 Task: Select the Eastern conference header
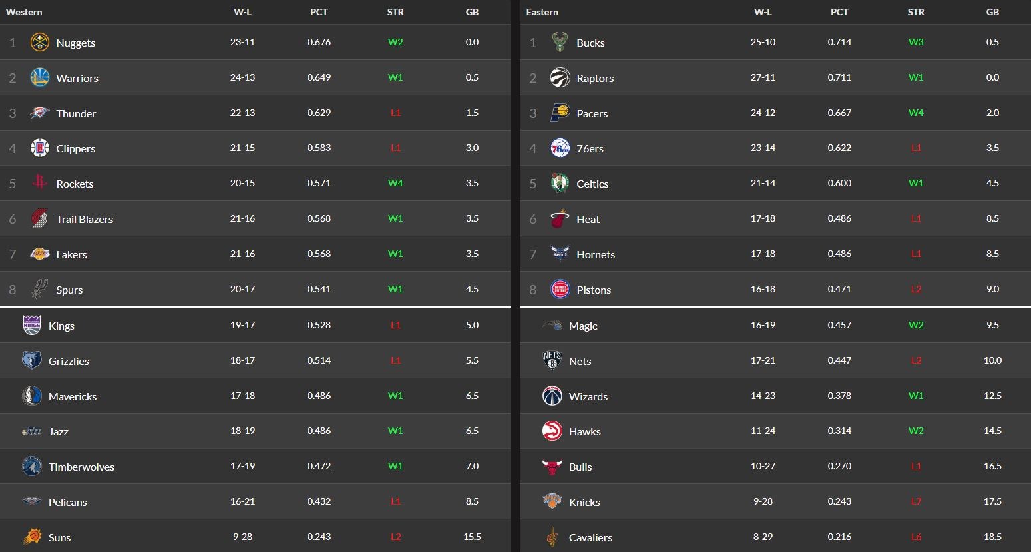click(542, 12)
